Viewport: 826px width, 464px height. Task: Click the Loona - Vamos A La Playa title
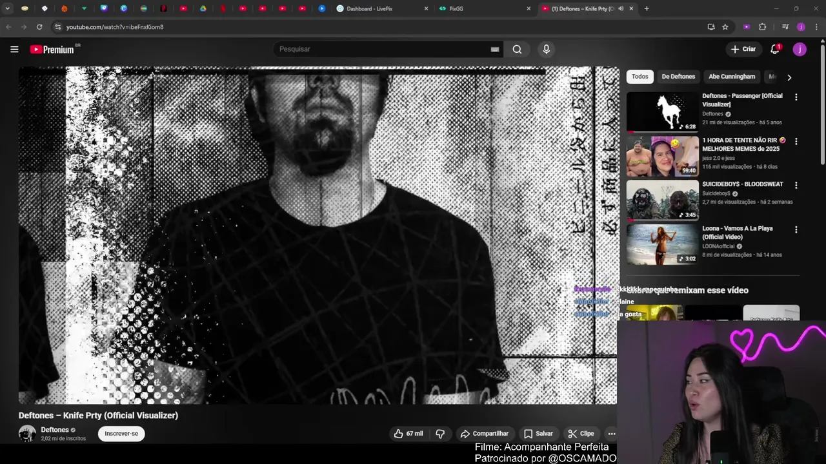[738, 233]
